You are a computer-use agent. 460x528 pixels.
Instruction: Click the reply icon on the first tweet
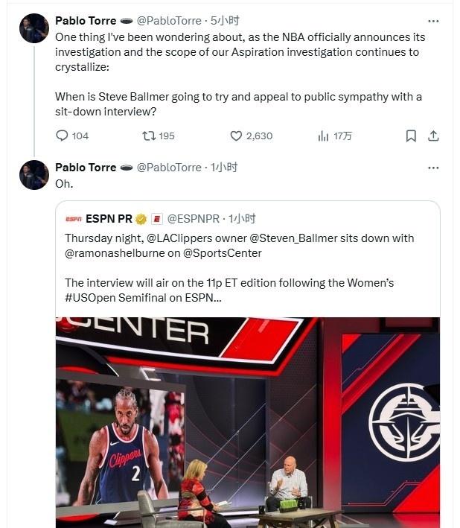point(63,136)
